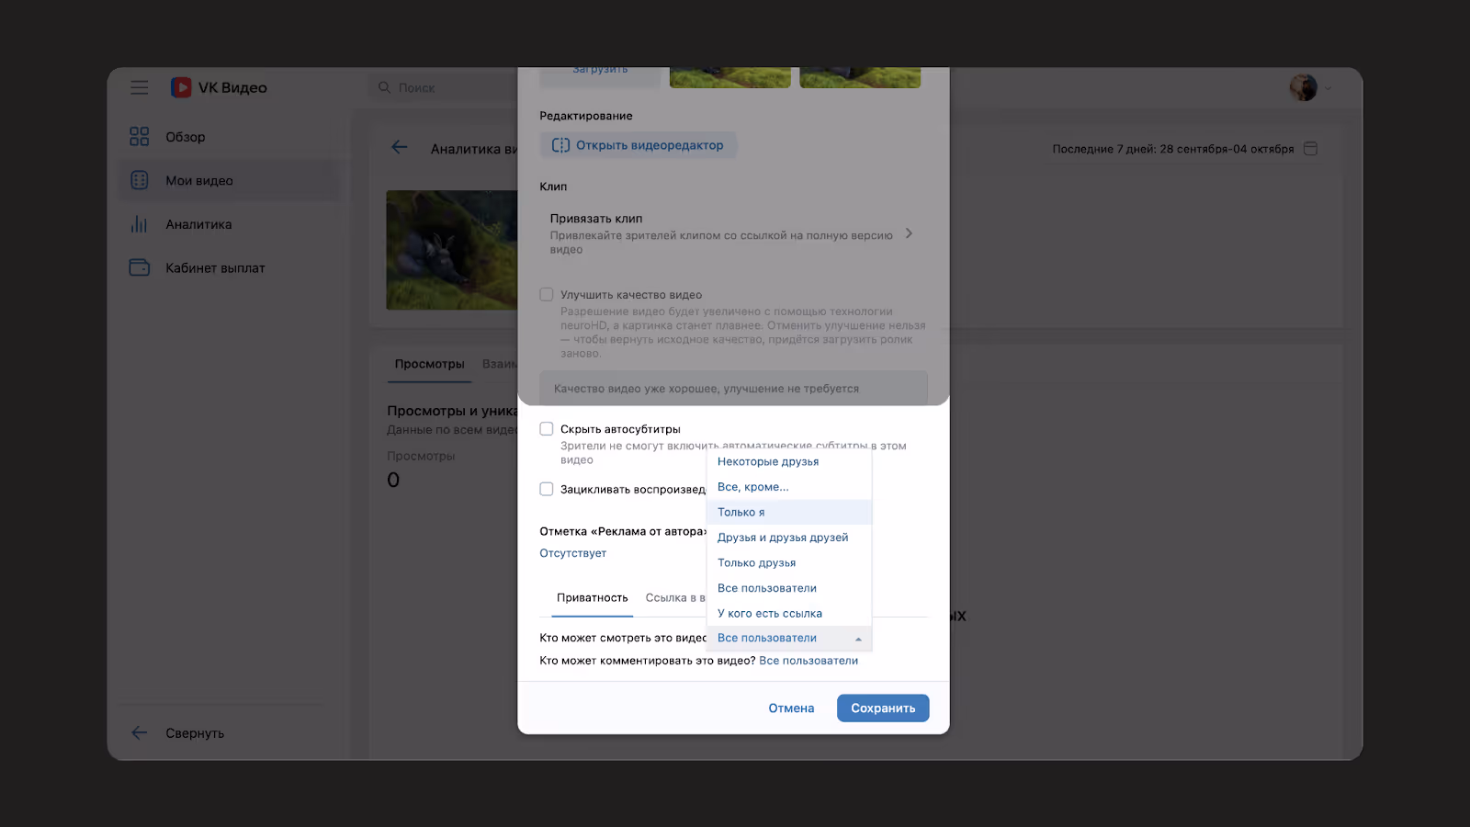
Task: Open the hamburger menu icon
Action: [x=140, y=87]
